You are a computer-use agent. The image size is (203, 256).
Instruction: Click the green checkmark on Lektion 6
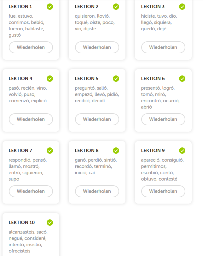point(182,79)
